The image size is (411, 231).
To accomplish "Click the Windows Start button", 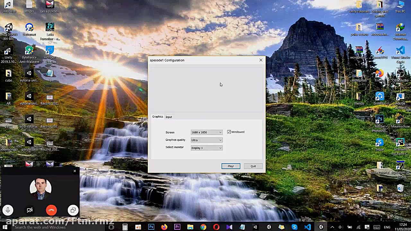I will 5,227.
